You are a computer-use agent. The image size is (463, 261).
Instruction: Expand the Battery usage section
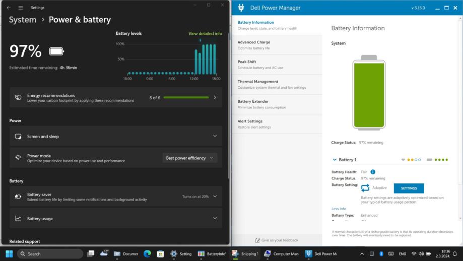pyautogui.click(x=215, y=218)
